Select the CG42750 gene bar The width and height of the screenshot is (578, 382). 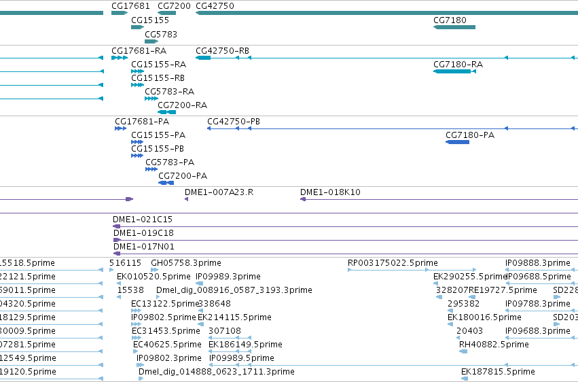(x=386, y=13)
